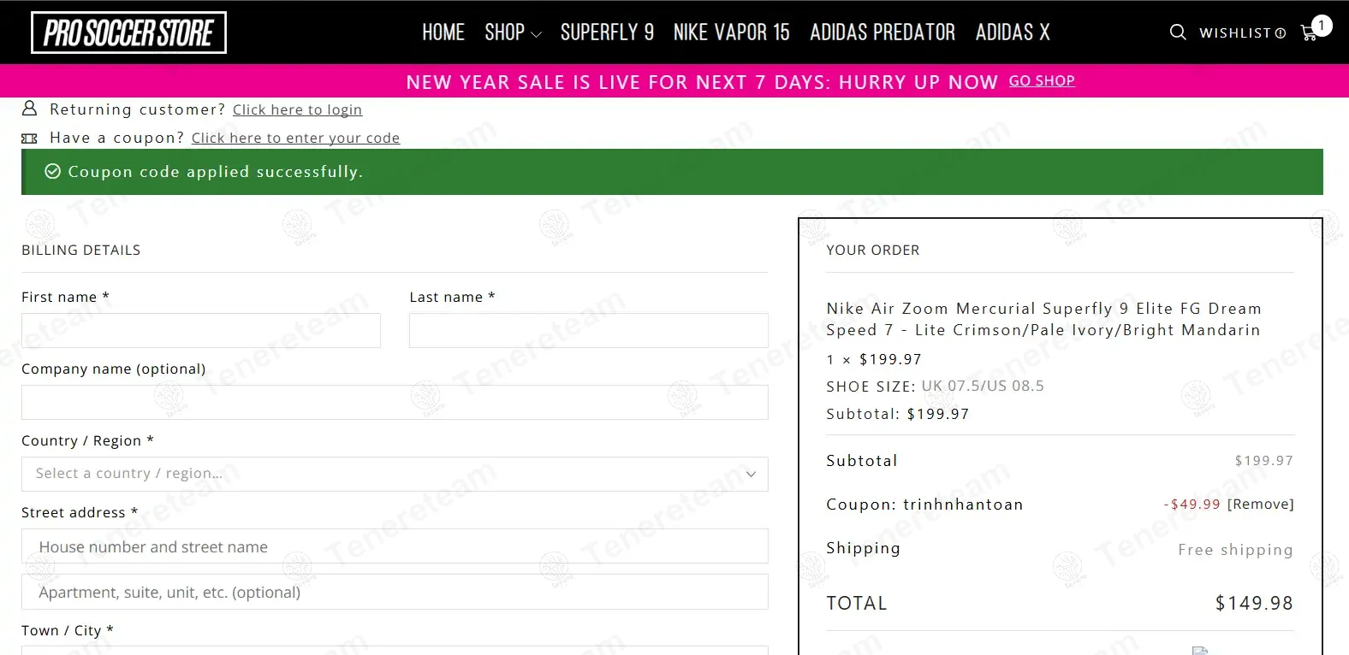Click the Pro Soccer Store logo
1349x655 pixels.
[128, 32]
